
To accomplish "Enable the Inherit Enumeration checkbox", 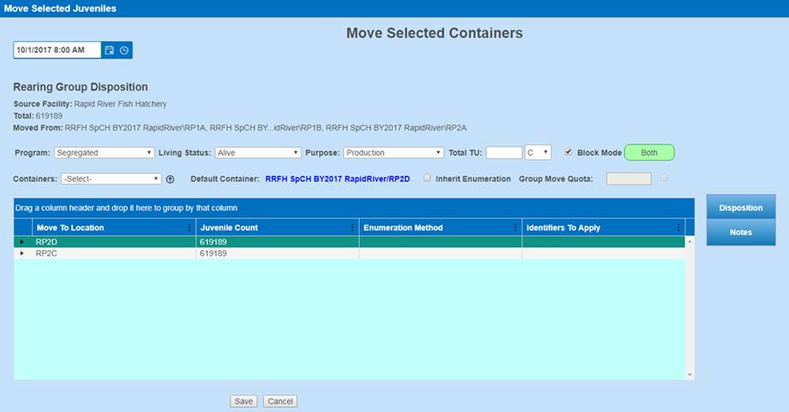I will click(x=427, y=178).
